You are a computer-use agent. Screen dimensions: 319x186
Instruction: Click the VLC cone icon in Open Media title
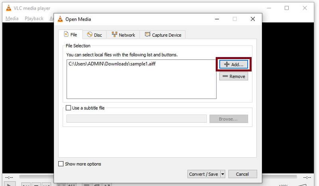coord(61,19)
